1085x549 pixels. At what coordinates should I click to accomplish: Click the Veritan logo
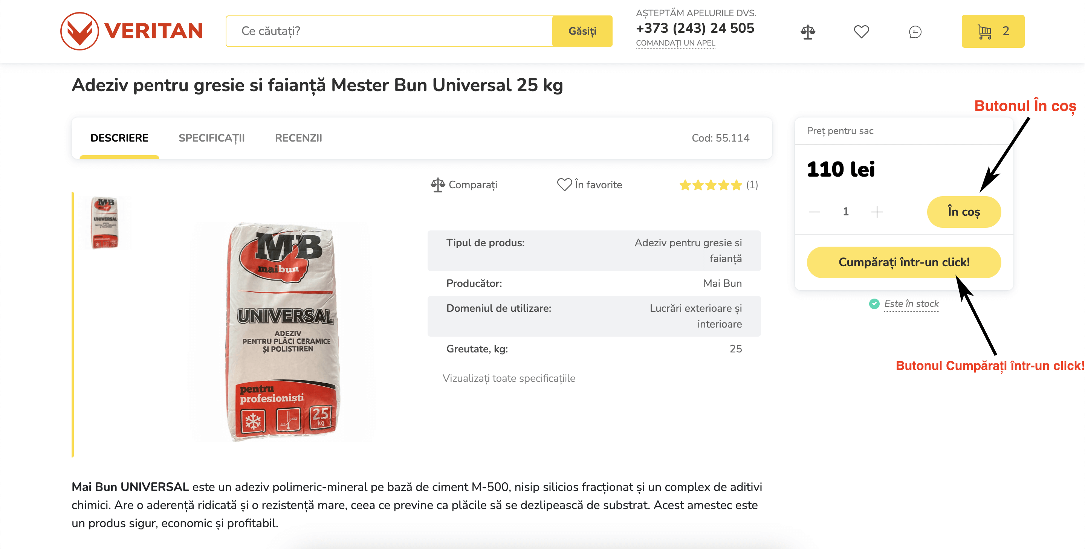(x=132, y=31)
